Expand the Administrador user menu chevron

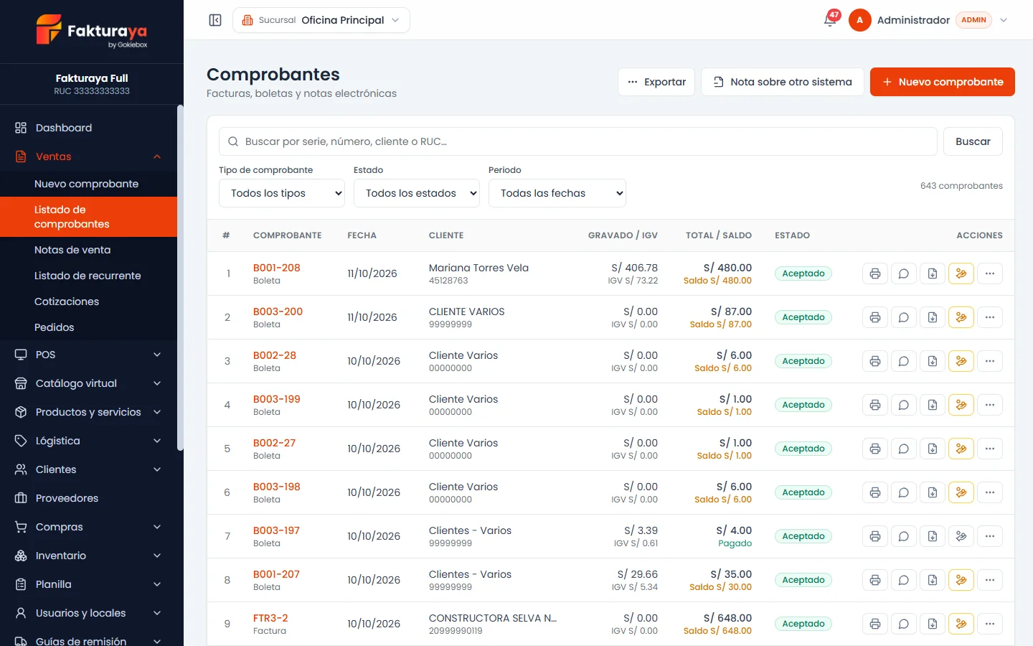pos(1004,20)
